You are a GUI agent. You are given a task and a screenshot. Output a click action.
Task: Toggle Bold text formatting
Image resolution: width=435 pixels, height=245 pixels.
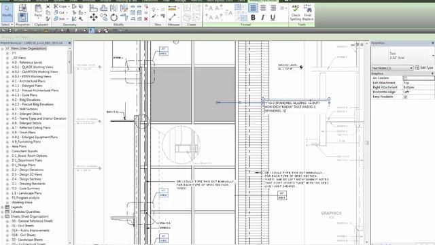pyautogui.click(x=253, y=18)
